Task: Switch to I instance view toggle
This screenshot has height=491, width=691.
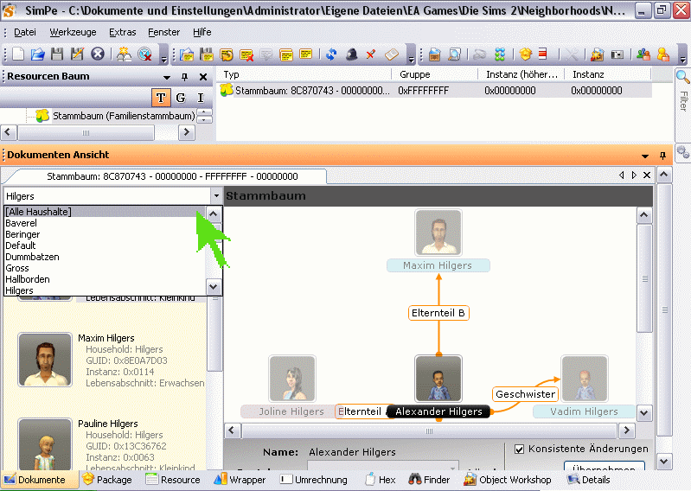Action: 201,98
